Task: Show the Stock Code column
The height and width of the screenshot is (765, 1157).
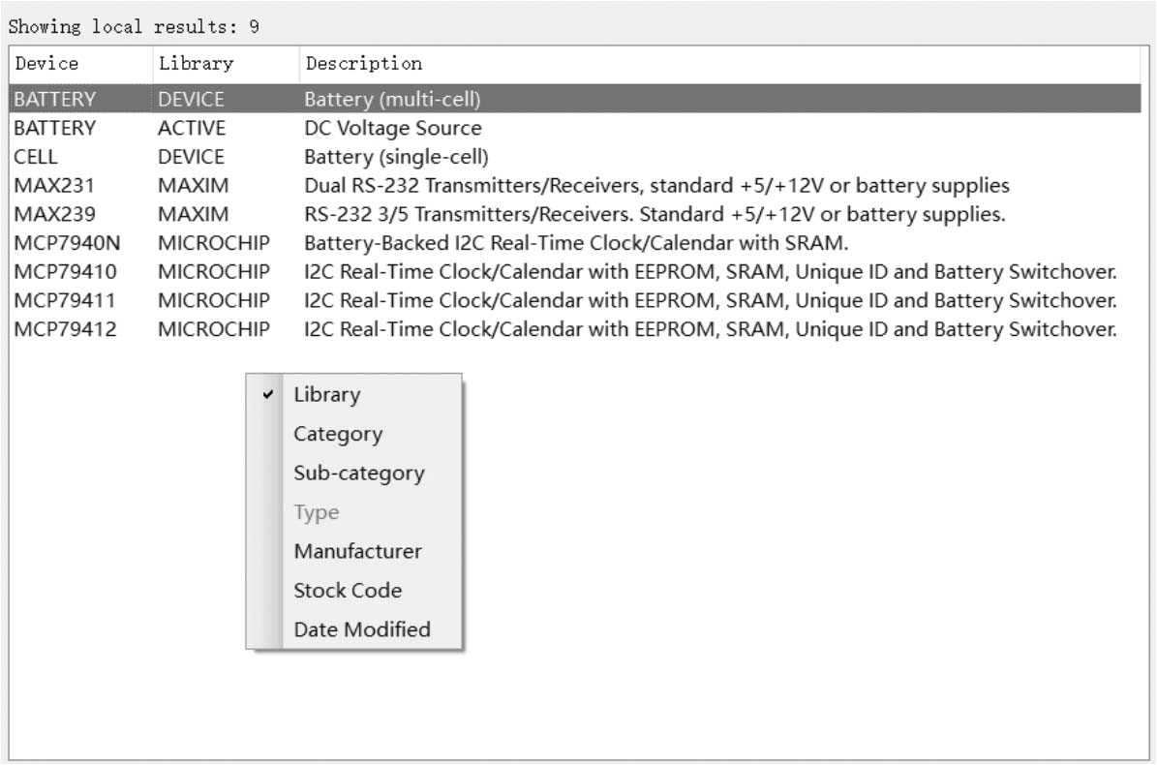Action: pyautogui.click(x=347, y=591)
